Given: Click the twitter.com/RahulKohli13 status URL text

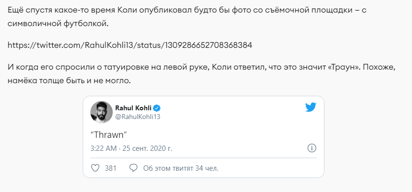Looking at the screenshot, I should coord(130,45).
